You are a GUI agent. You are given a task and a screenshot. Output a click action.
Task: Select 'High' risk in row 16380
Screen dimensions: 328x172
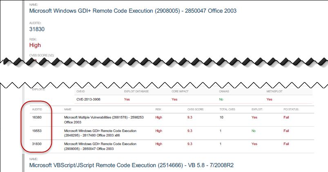tap(159, 117)
